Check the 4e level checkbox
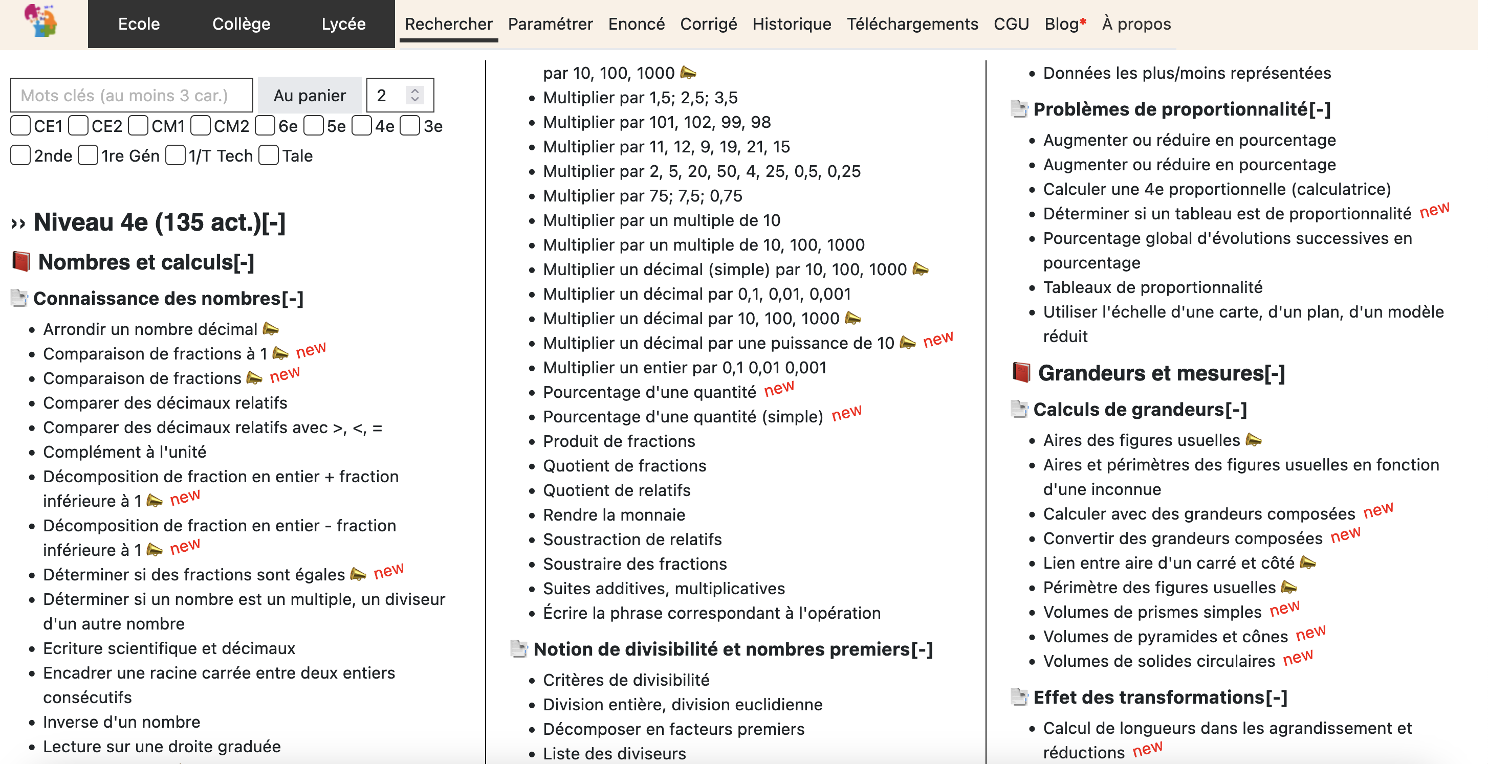This screenshot has height=764, width=1488. point(362,126)
